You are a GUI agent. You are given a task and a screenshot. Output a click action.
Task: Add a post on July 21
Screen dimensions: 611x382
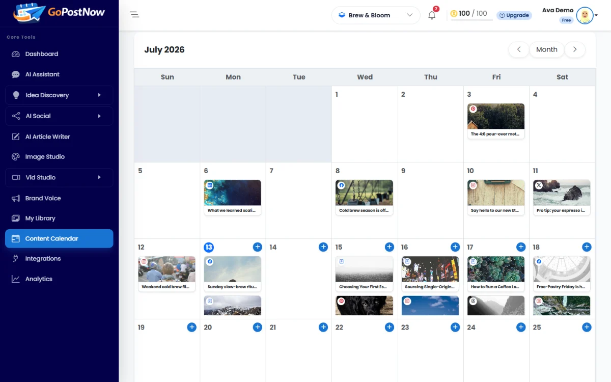click(x=323, y=328)
